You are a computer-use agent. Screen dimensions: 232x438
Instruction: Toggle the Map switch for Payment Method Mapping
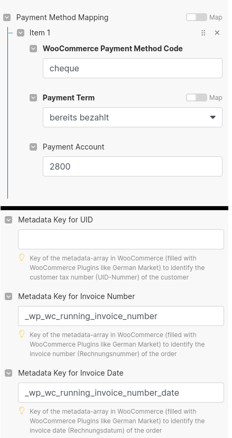(x=197, y=17)
